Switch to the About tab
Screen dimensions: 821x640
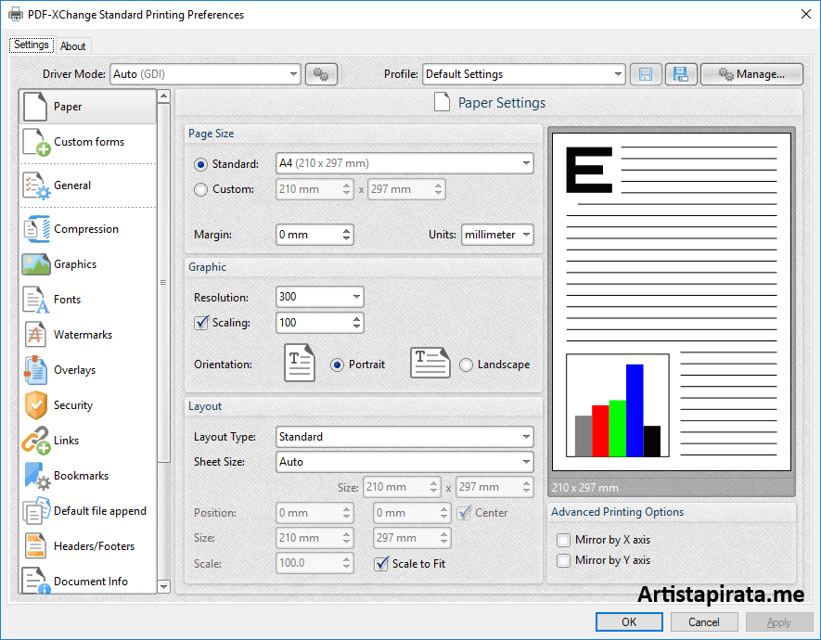73,45
